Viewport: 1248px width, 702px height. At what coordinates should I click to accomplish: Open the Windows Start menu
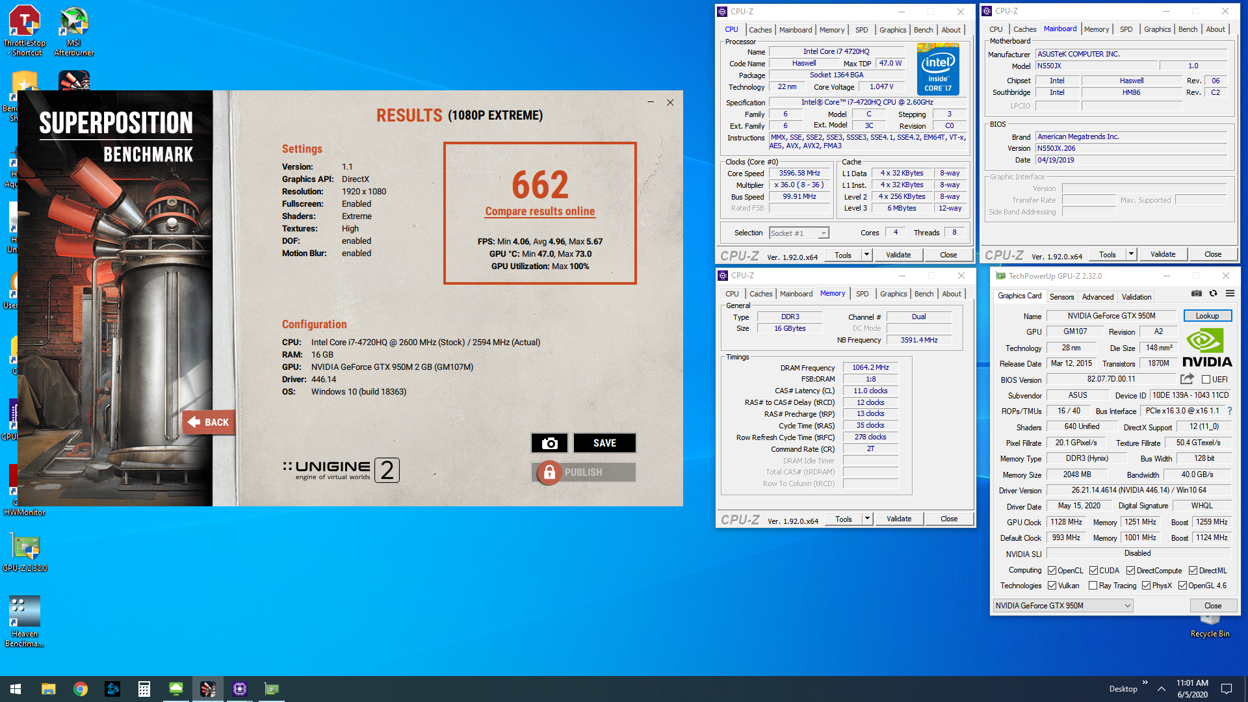16,689
